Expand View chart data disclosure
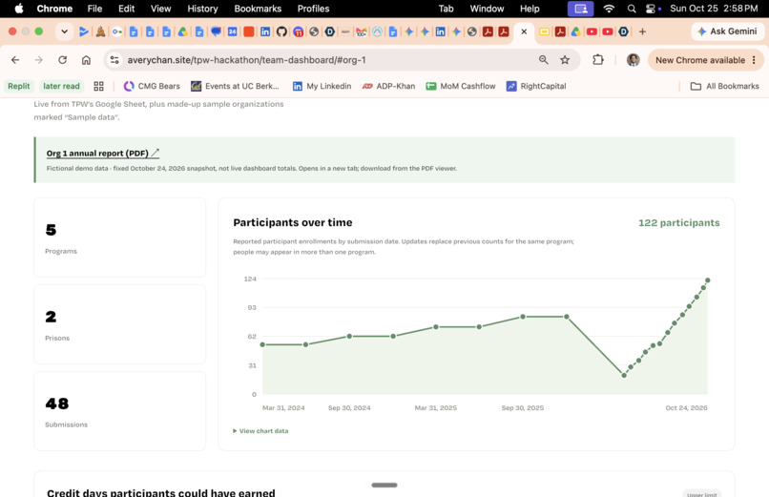Viewport: 769px width, 497px height. click(x=260, y=431)
